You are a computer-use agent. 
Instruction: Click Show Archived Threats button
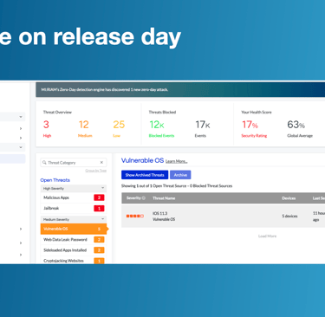click(x=145, y=175)
